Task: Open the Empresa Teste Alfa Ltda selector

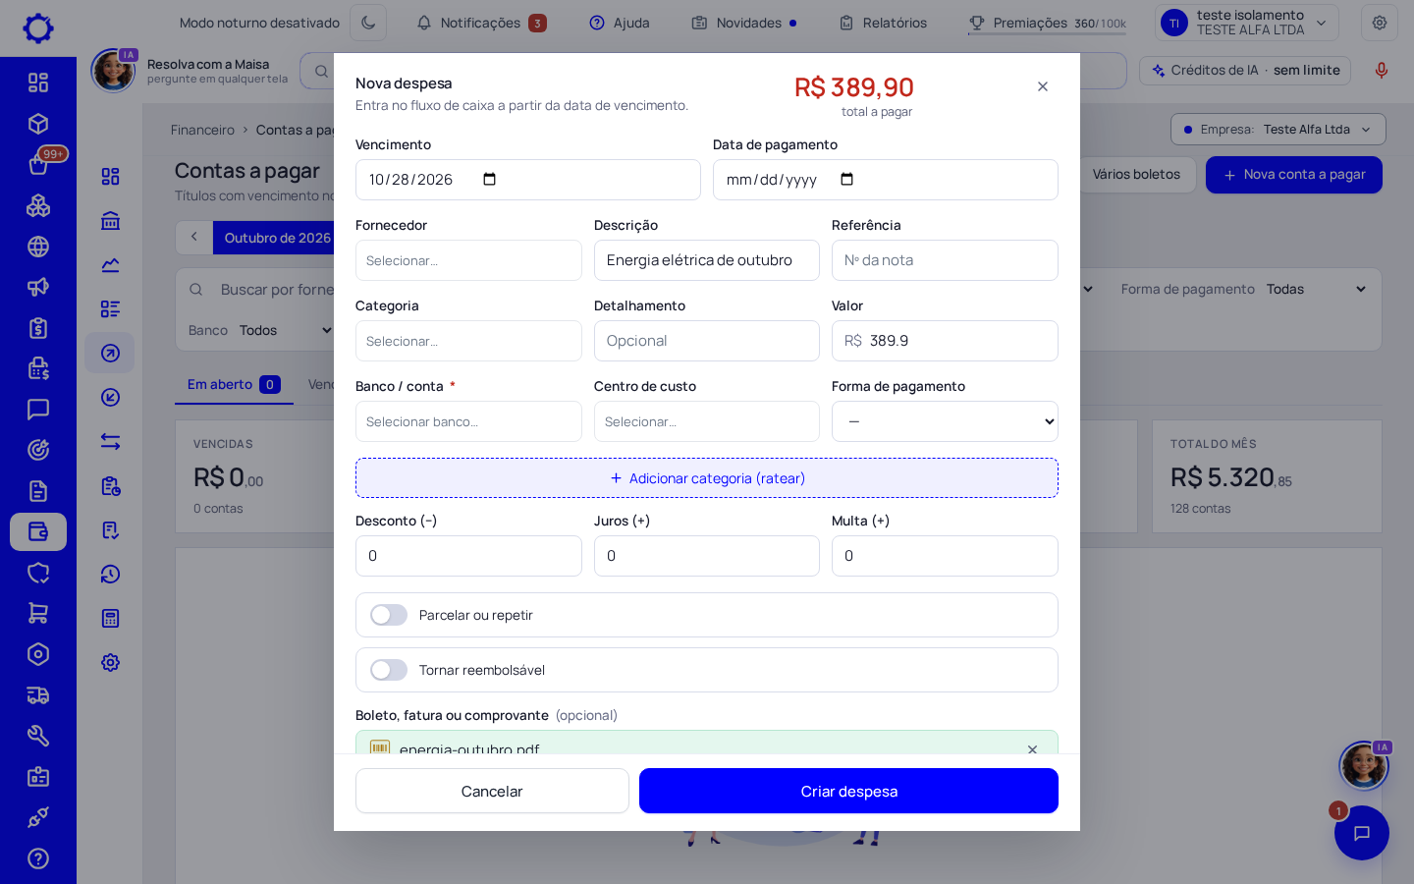Action: click(1278, 130)
